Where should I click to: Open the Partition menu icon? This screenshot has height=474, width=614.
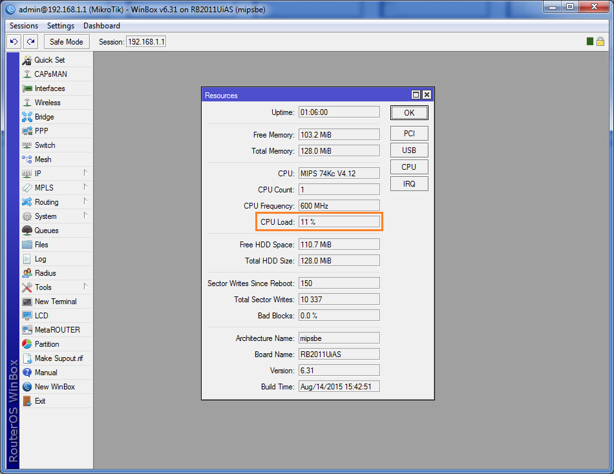pyautogui.click(x=27, y=344)
